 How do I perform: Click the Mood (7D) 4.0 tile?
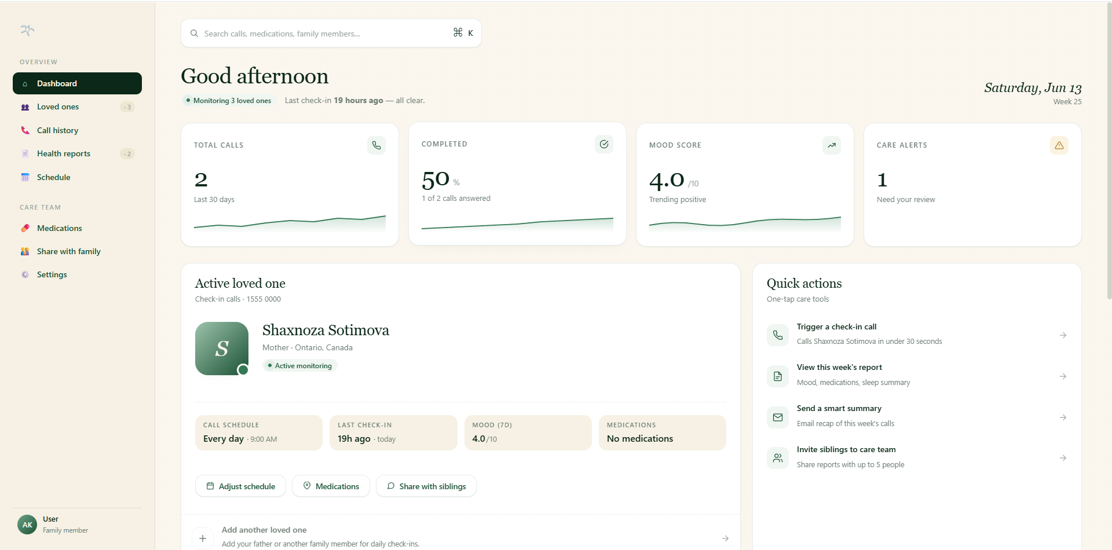point(528,432)
